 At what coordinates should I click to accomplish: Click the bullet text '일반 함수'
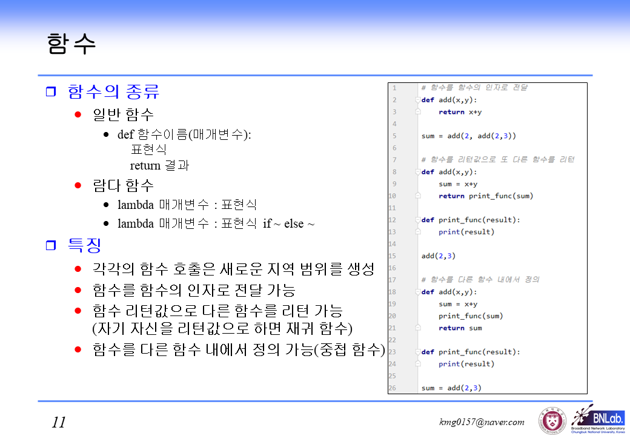124,114
